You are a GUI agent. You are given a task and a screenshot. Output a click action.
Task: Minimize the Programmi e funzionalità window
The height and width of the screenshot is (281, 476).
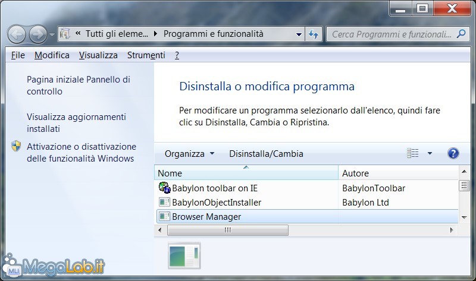tap(400, 8)
